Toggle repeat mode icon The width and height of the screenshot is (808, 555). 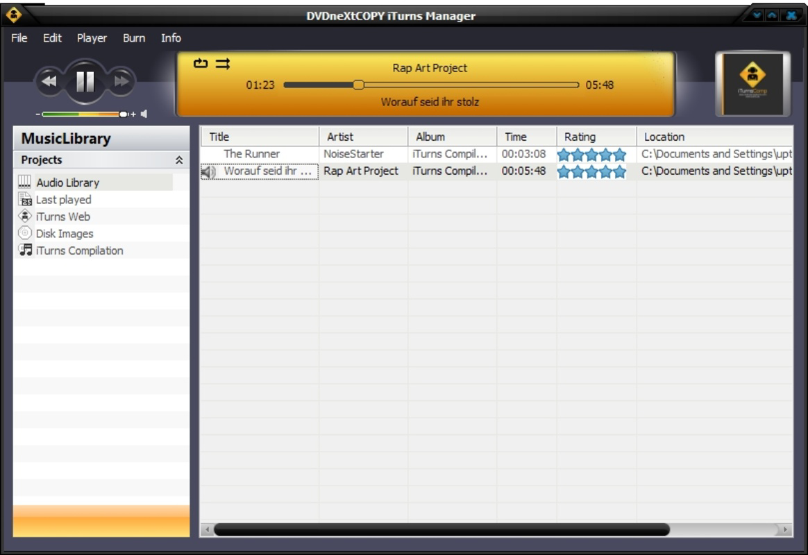point(201,63)
